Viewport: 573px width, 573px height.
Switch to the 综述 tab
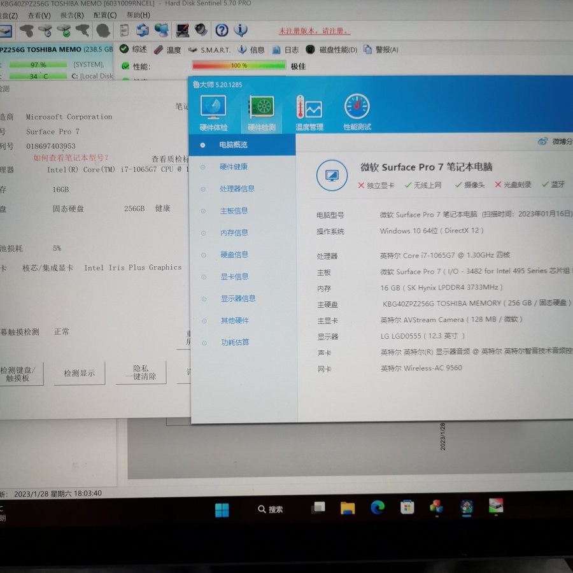click(x=134, y=49)
